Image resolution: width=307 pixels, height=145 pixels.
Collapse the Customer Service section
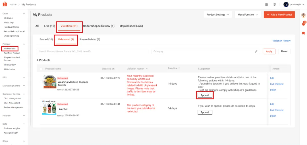[24, 94]
